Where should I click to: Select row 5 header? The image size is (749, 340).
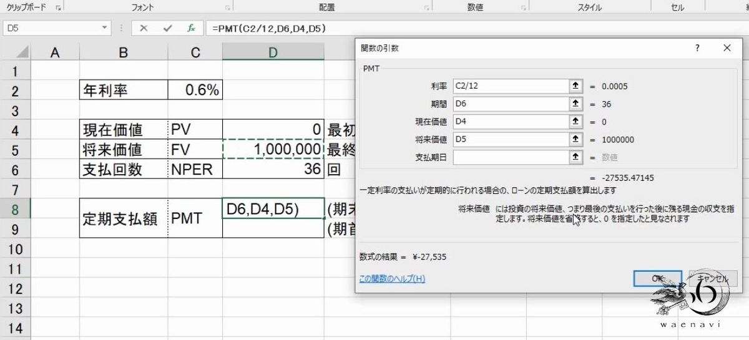(15, 150)
